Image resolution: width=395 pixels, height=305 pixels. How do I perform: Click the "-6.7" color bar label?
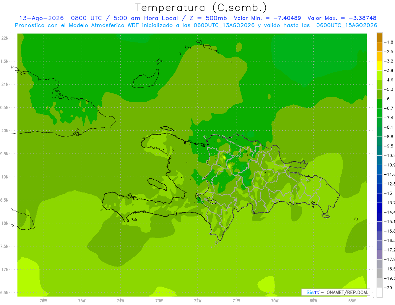(x=389, y=108)
